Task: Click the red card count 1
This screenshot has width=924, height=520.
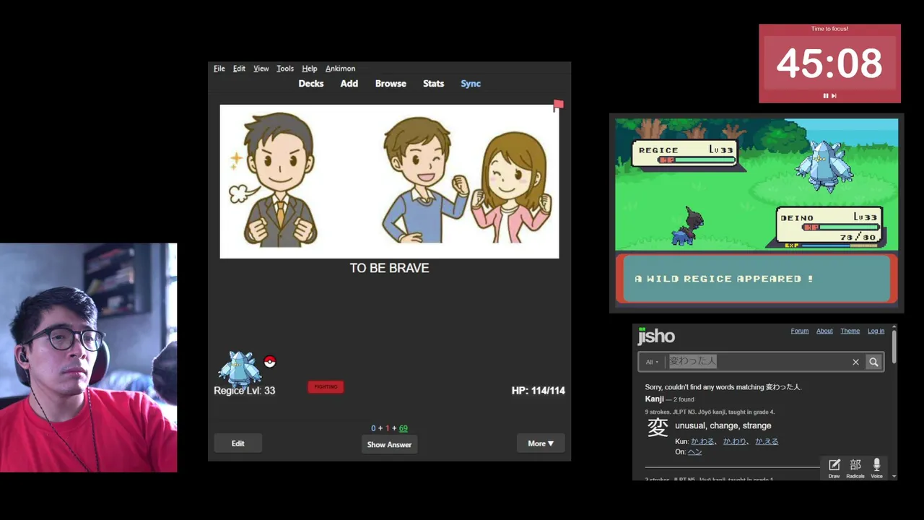Action: pos(387,428)
